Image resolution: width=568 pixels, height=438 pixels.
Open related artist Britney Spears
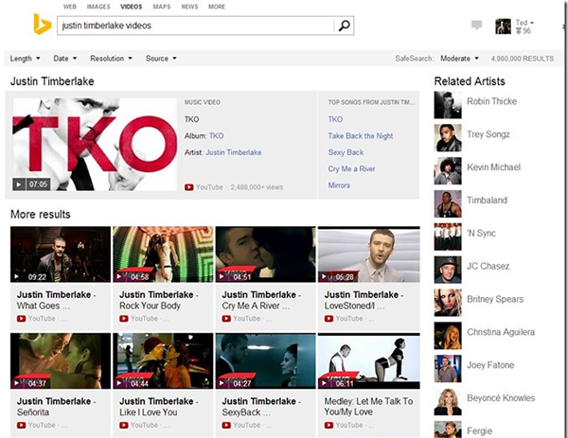tap(495, 299)
